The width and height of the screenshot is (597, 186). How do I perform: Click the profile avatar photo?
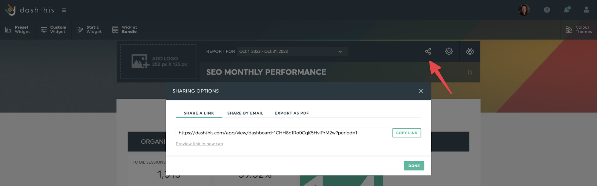click(x=524, y=10)
